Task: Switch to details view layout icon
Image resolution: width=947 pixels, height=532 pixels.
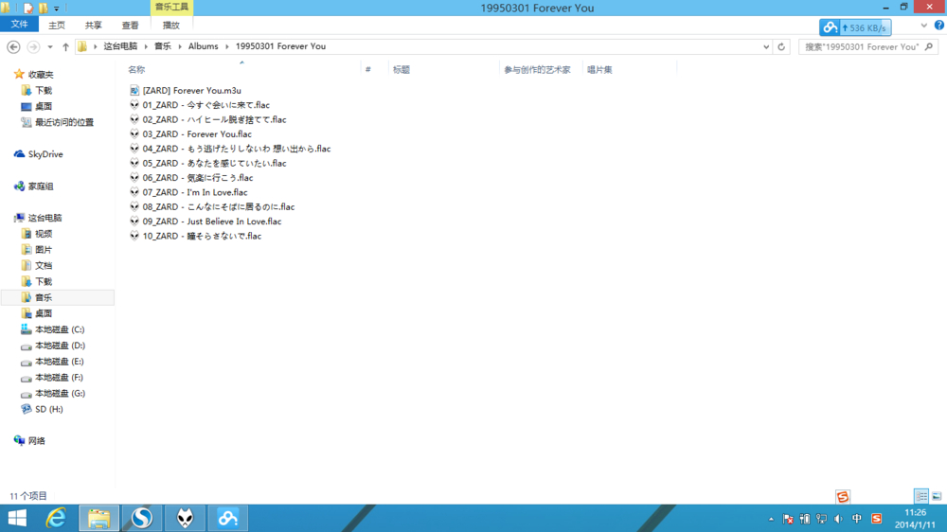Action: [x=921, y=496]
